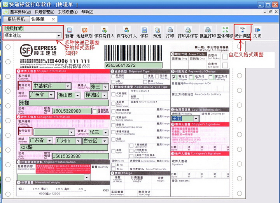
Task: Open 设计调整 design adjustment tool
Action: pyautogui.click(x=243, y=33)
